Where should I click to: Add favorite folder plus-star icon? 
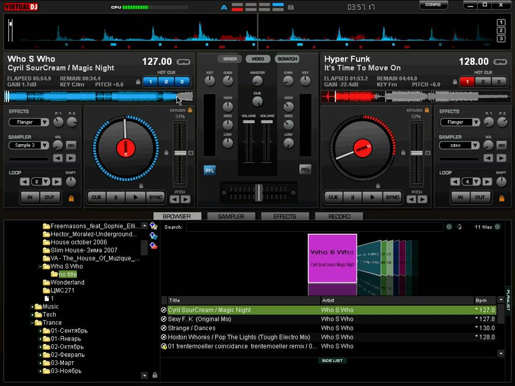click(153, 226)
